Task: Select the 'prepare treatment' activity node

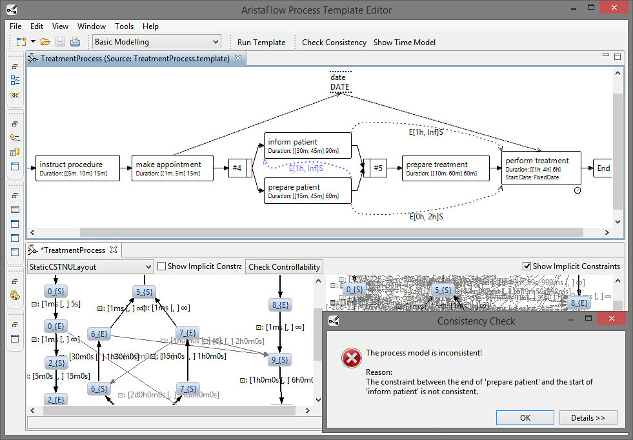Action: pyautogui.click(x=446, y=168)
